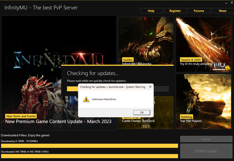Click the checking-for-updates progress bar
234x161 pixels.
tap(118, 89)
